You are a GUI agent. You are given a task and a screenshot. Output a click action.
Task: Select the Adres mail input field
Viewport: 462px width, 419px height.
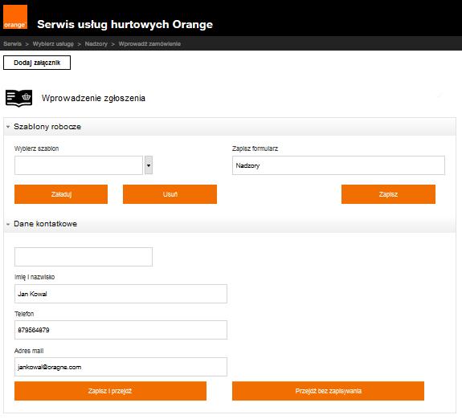[121, 367]
